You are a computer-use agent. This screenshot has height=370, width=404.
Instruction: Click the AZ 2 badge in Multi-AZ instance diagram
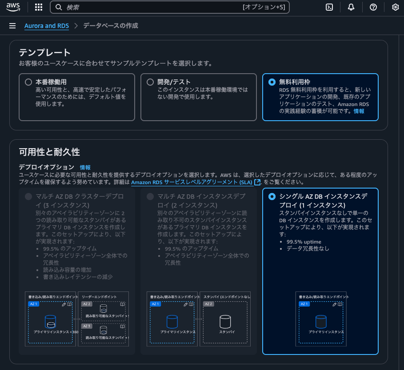pyautogui.click(x=208, y=304)
